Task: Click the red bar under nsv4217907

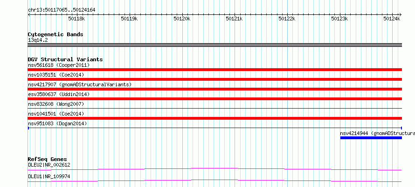Action: (215, 89)
